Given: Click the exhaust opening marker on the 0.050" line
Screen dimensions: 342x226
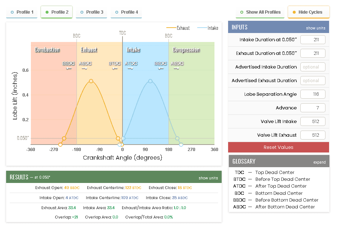Looking at the screenshot, I should 64,138.
